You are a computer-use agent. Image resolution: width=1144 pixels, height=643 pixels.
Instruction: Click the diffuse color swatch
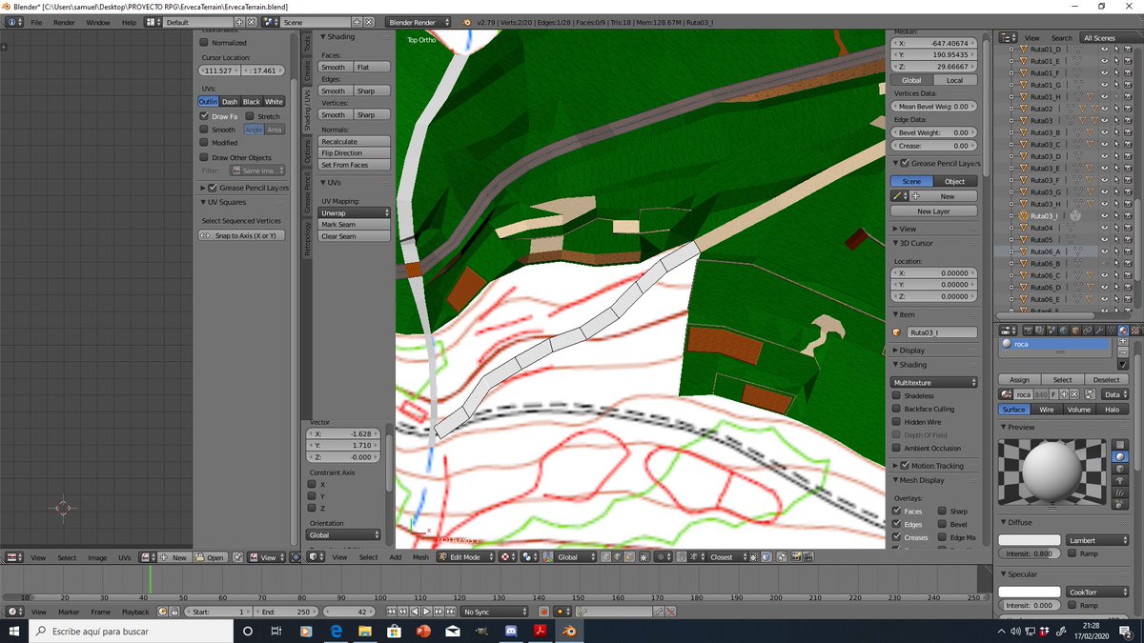point(1030,540)
